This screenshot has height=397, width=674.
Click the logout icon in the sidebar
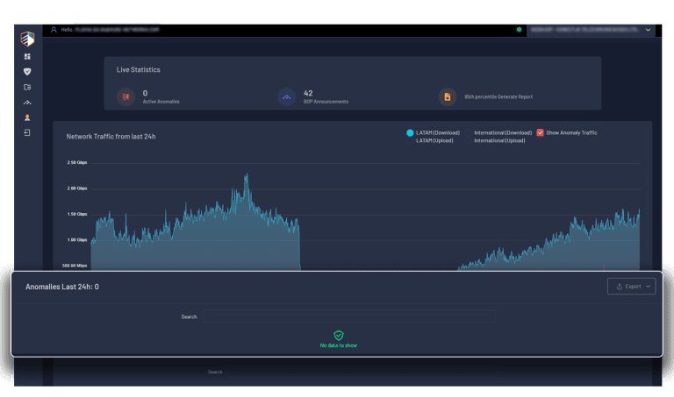tap(27, 132)
